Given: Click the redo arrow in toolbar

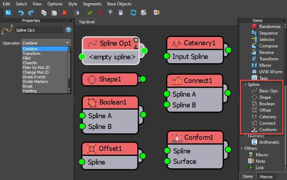Looking at the screenshot, I should [31, 13].
